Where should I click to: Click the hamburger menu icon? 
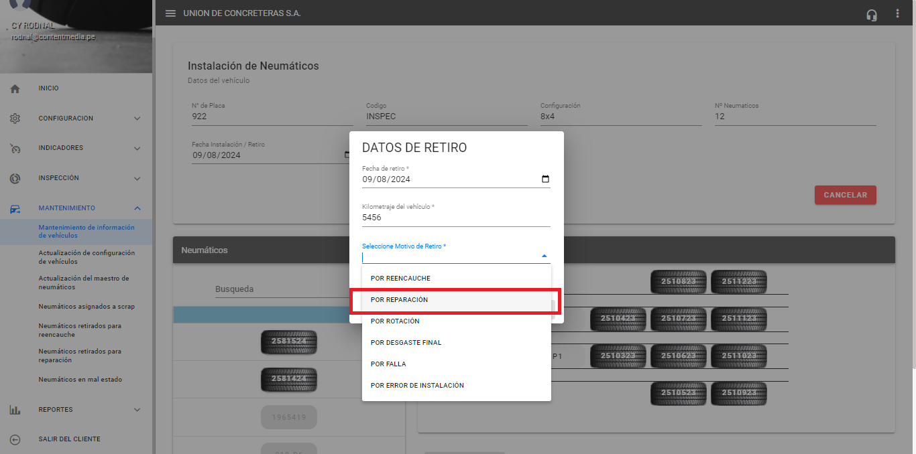click(x=170, y=13)
